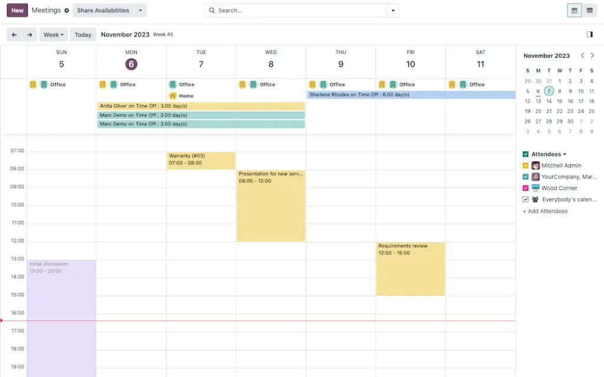Click the search magnifier icon
Screen dimensions: 604x377
tap(212, 10)
